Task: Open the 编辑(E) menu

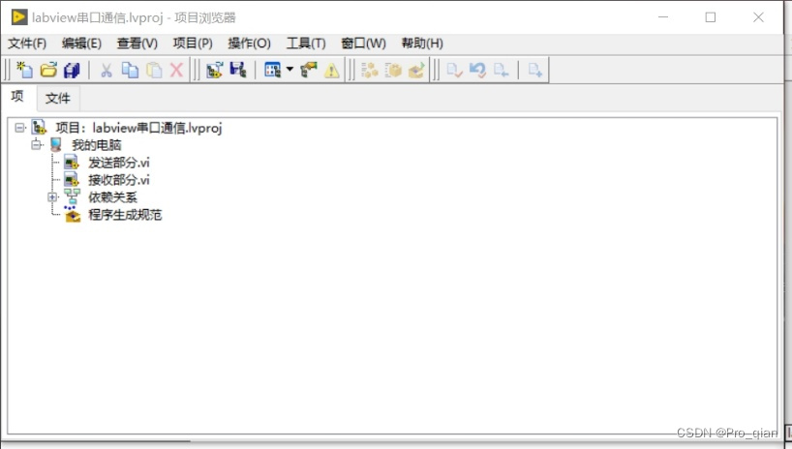Action: point(82,44)
